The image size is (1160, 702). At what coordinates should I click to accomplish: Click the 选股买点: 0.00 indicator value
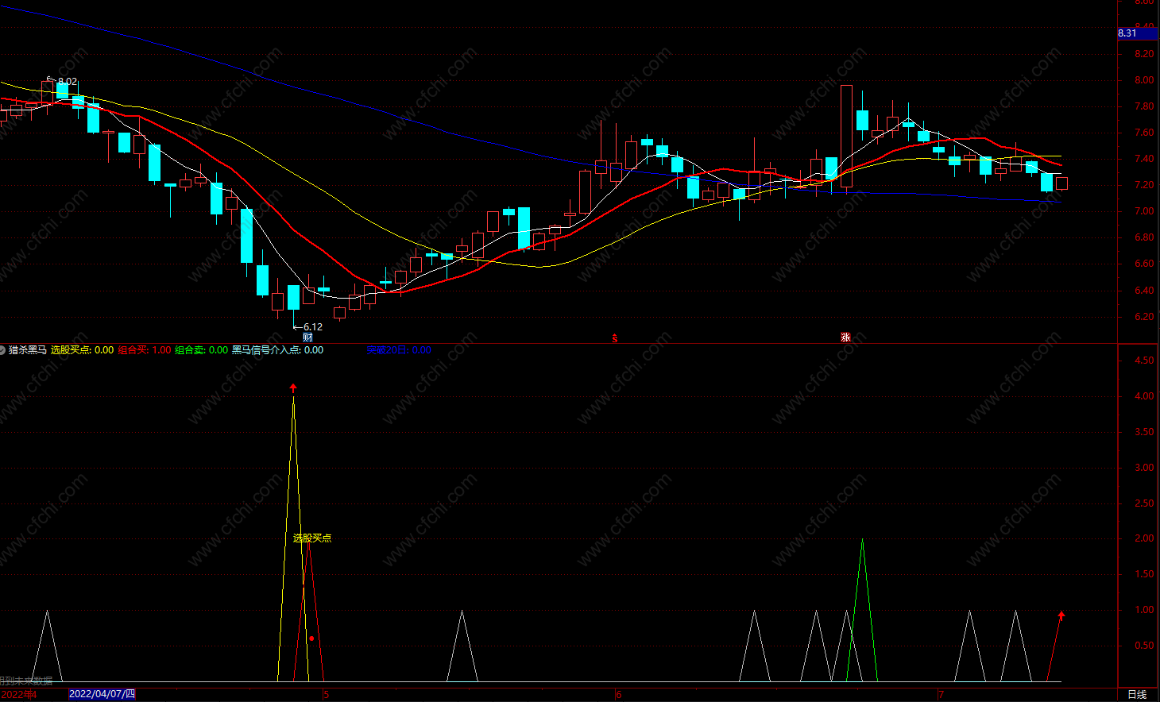coord(82,350)
